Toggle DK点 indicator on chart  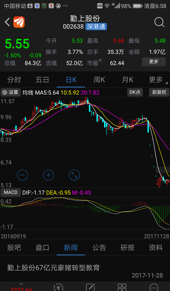(x=135, y=92)
